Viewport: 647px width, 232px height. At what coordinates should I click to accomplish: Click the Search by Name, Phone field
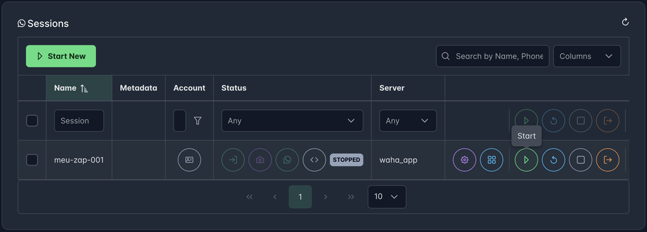493,56
